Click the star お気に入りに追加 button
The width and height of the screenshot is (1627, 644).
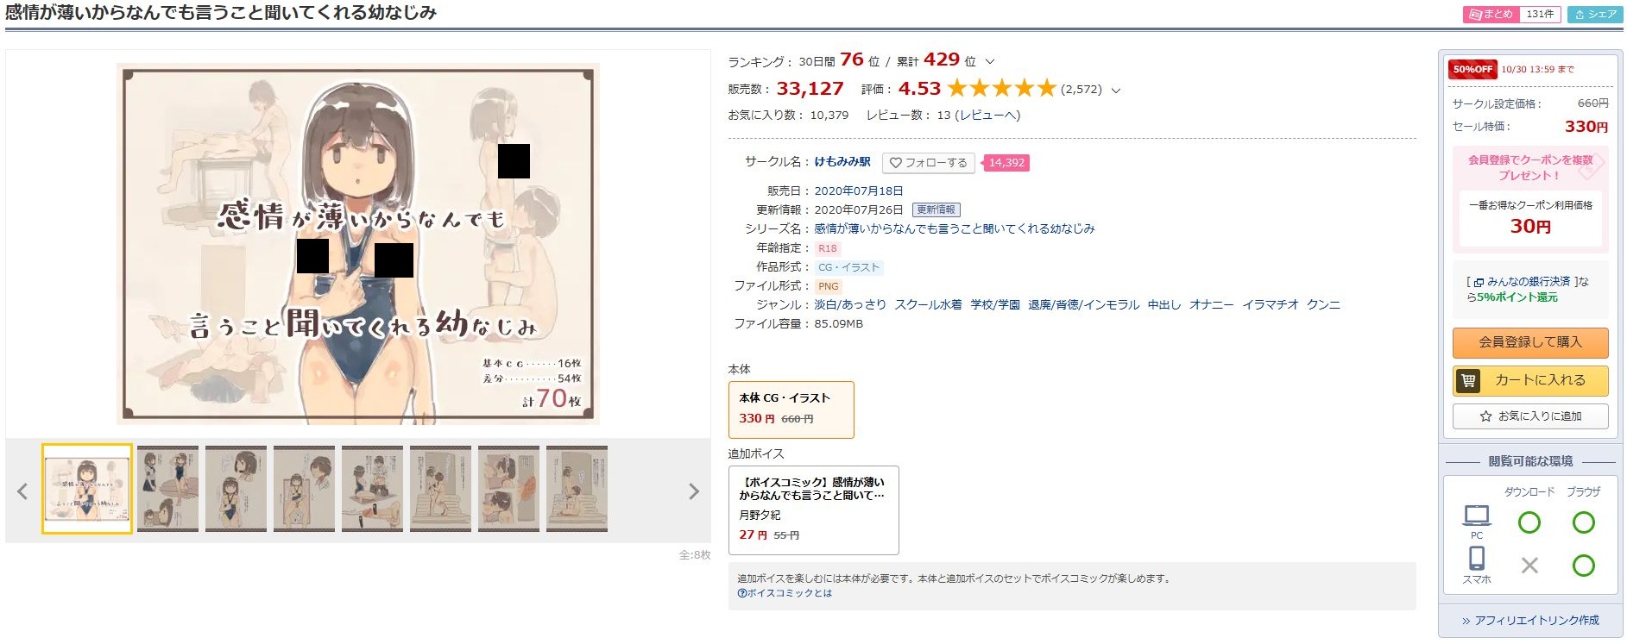pyautogui.click(x=1530, y=416)
